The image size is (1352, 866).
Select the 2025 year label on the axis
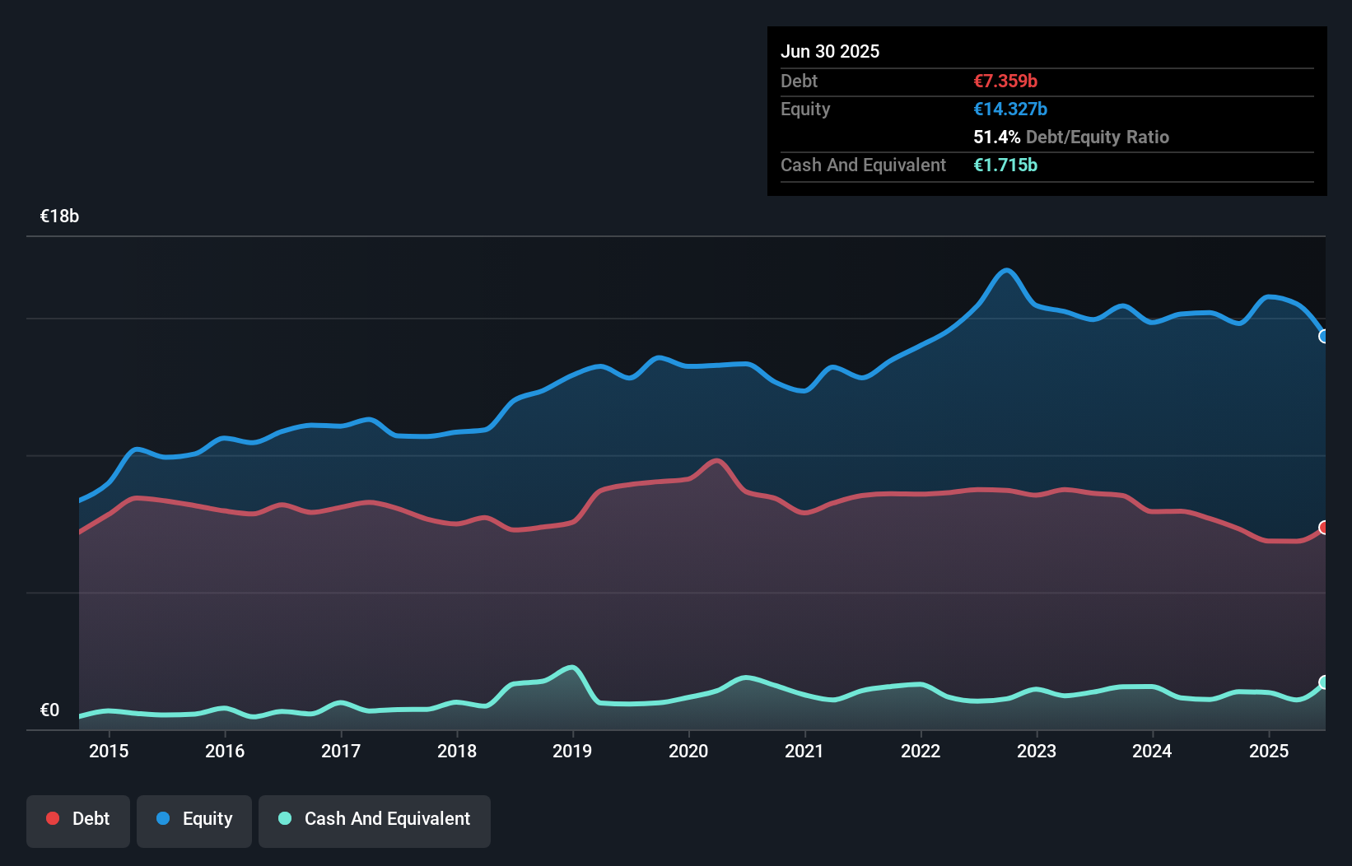(x=1269, y=751)
